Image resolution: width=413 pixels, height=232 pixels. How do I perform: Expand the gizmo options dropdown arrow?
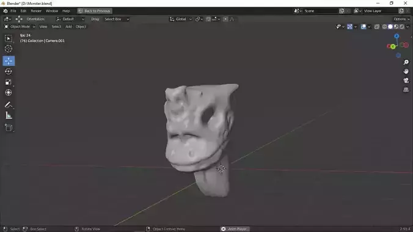pyautogui.click(x=356, y=27)
